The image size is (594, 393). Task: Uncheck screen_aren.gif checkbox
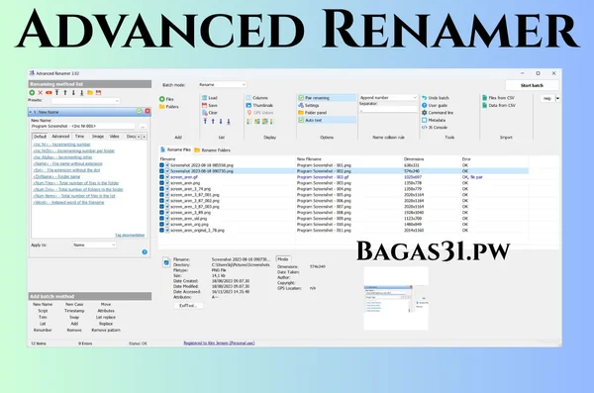point(162,177)
